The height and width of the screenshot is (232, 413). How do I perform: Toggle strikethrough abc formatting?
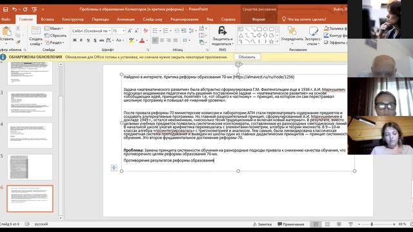point(102,40)
